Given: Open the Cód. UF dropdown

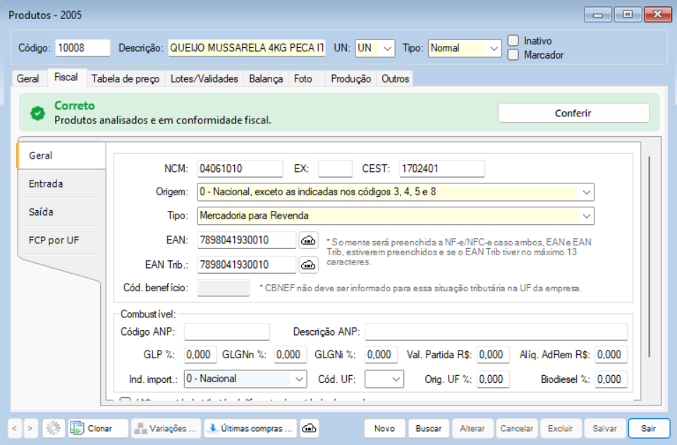Looking at the screenshot, I should pyautogui.click(x=396, y=379).
